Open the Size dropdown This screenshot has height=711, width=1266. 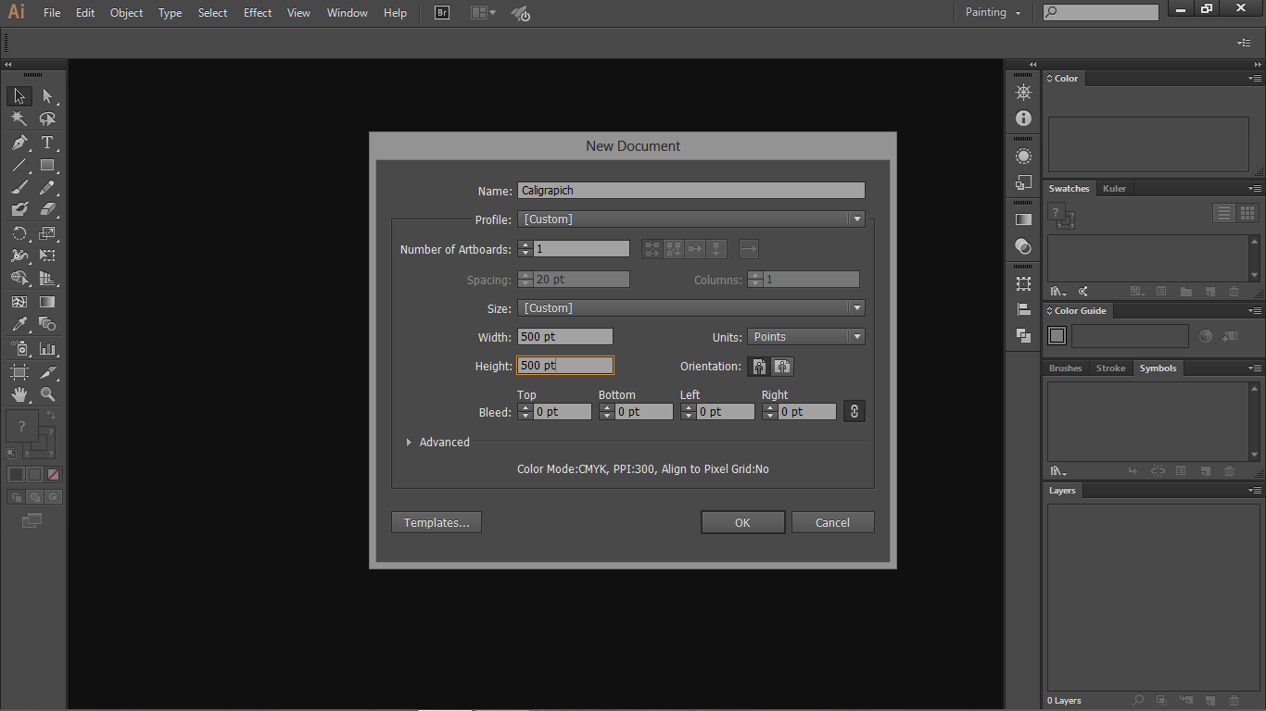point(691,308)
